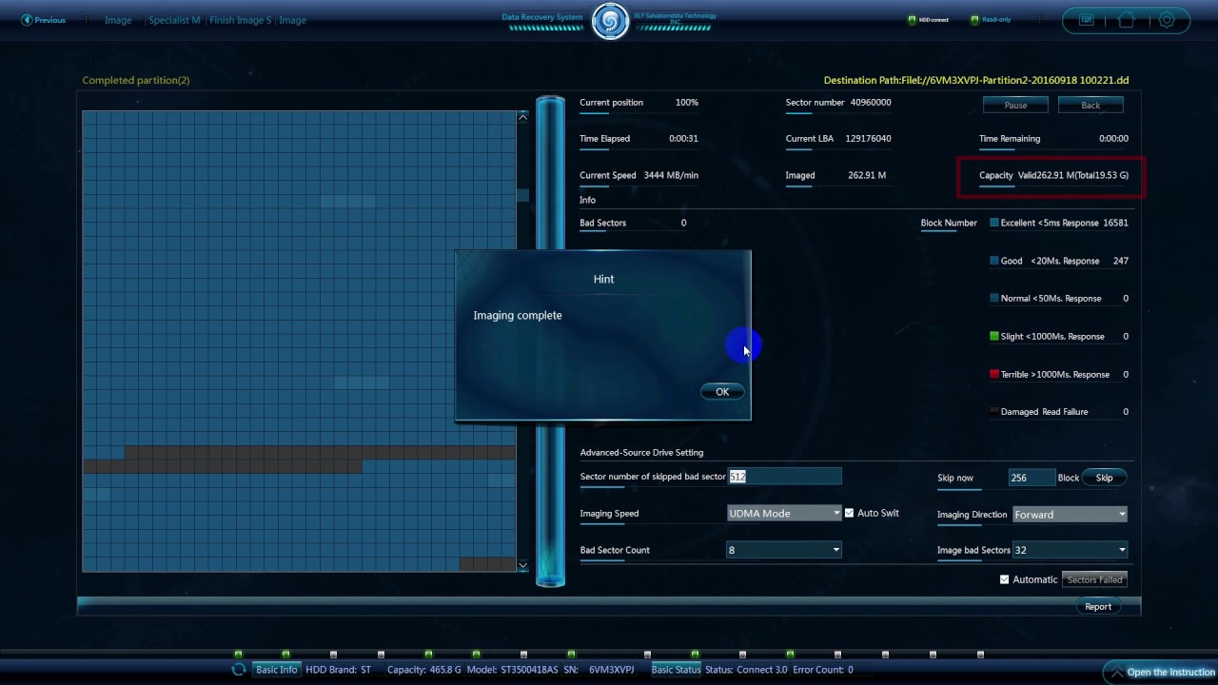Click the sector map scroll-down arrow

(522, 565)
